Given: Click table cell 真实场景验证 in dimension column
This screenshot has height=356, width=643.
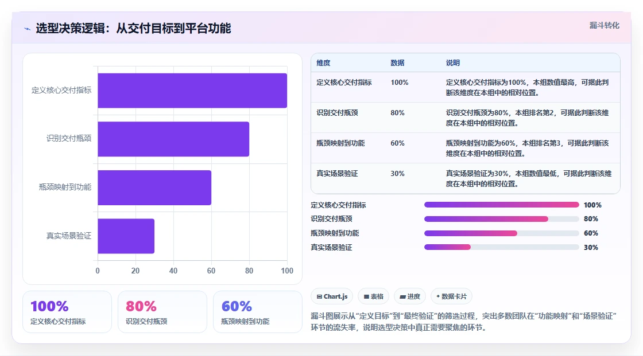Looking at the screenshot, I should click(x=337, y=173).
